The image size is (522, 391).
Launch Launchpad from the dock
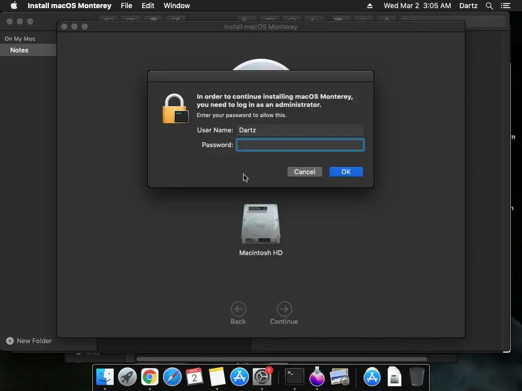pos(127,377)
